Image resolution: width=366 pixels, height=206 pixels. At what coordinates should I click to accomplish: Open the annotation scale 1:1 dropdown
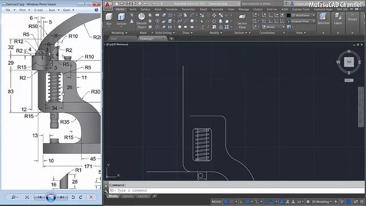pos(300,201)
